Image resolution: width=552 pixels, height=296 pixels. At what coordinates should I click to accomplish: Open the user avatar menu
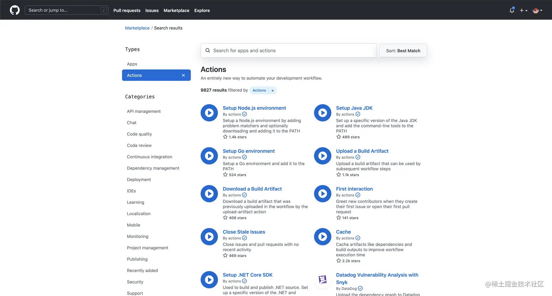(537, 11)
